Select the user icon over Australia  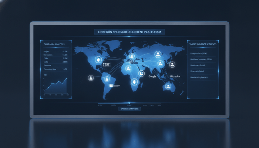pos(168,87)
